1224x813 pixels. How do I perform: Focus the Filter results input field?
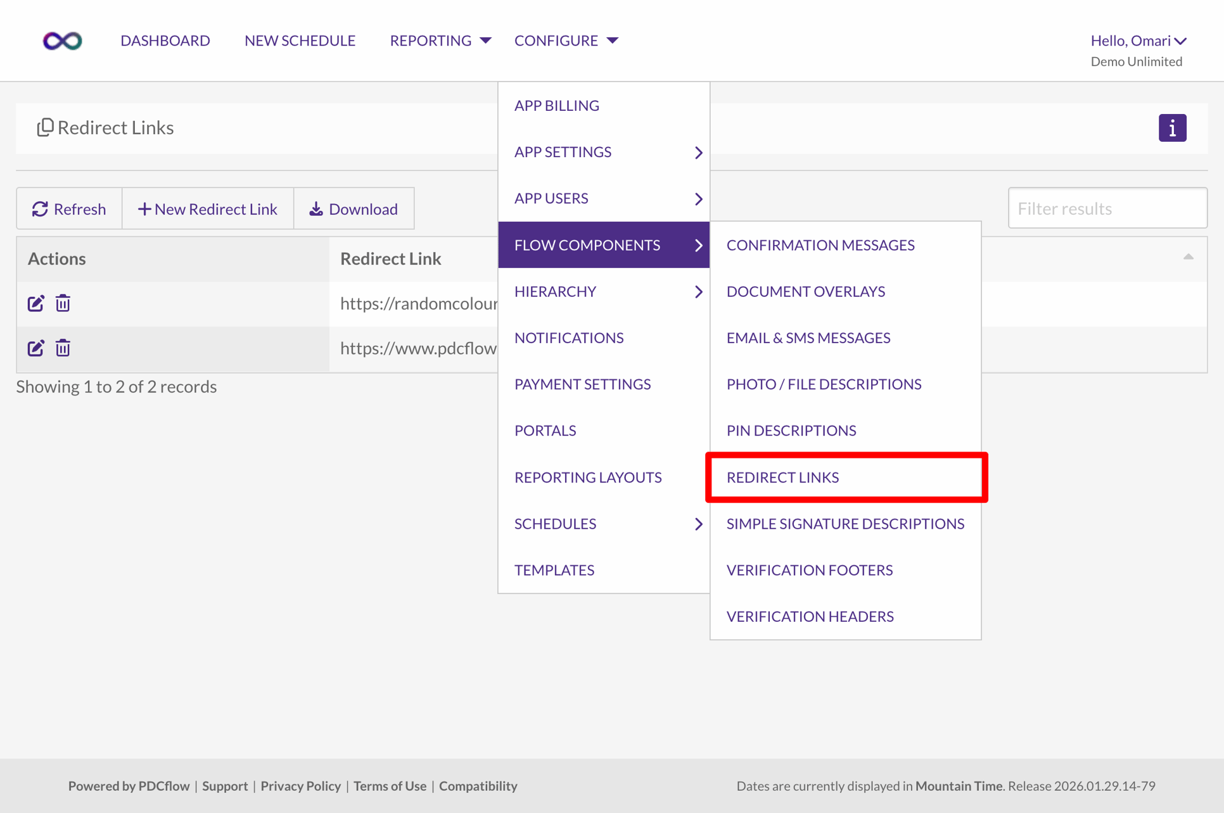pos(1107,208)
